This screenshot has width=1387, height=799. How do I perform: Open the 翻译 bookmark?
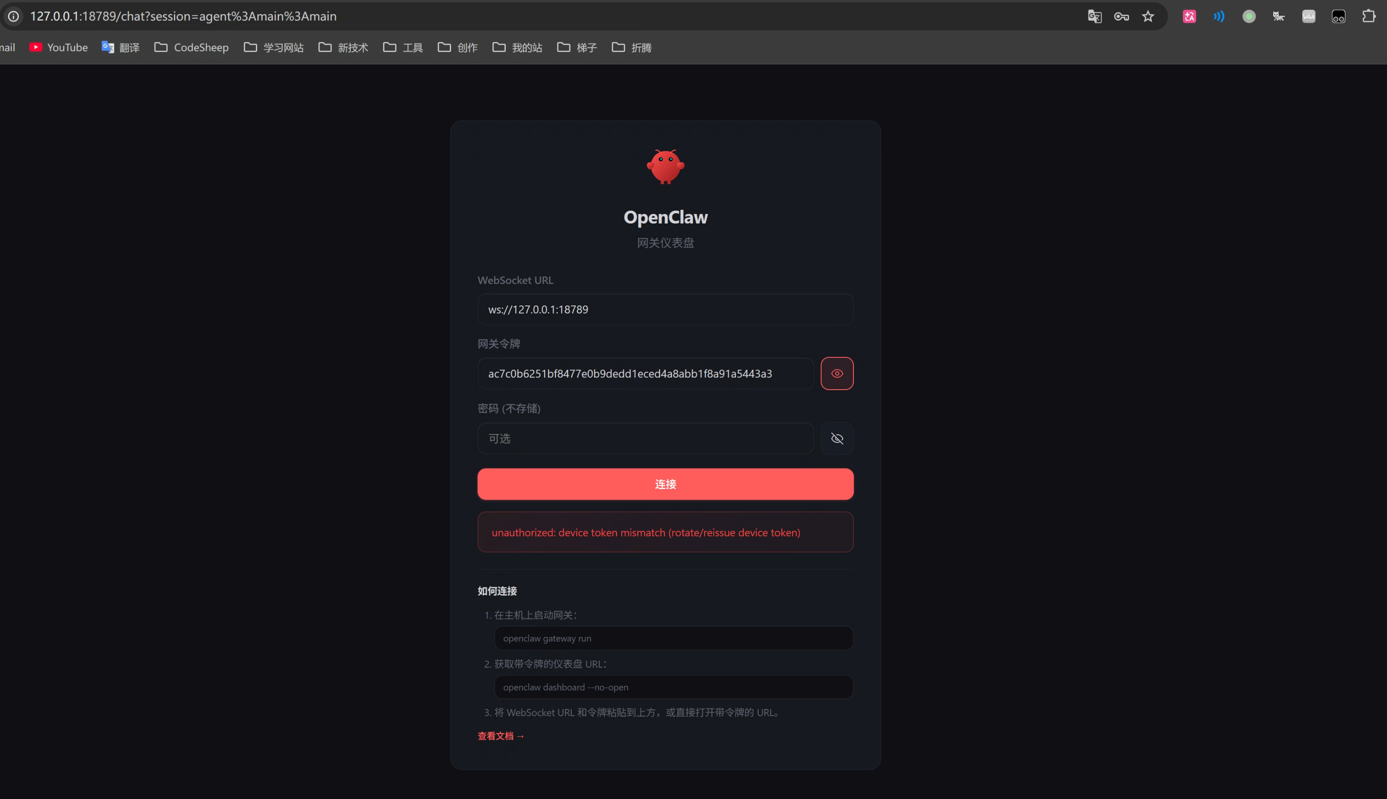coord(121,48)
